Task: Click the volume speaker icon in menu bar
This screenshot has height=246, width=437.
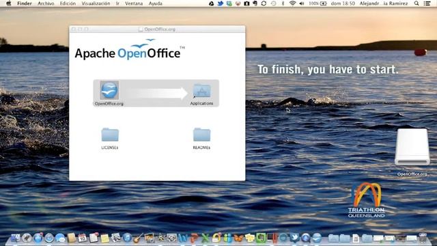Action: coord(302,3)
